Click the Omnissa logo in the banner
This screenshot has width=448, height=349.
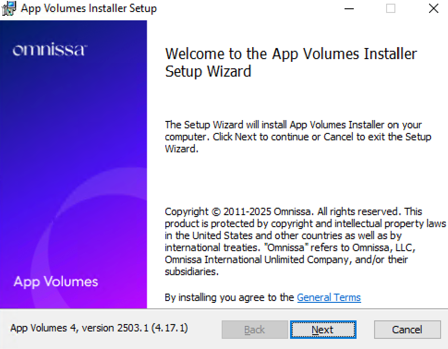(x=50, y=50)
